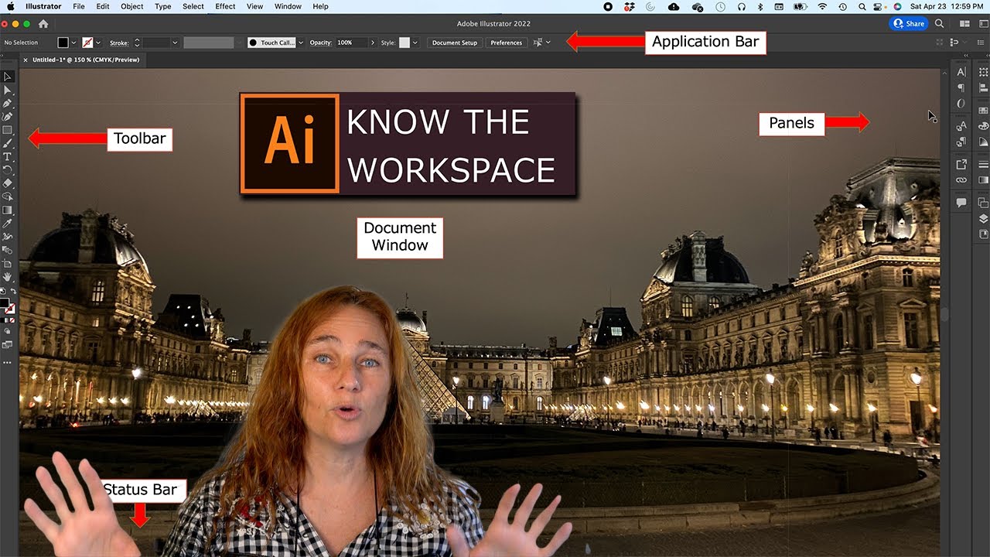Image resolution: width=990 pixels, height=557 pixels.
Task: Open the Select menu
Action: pos(193,6)
